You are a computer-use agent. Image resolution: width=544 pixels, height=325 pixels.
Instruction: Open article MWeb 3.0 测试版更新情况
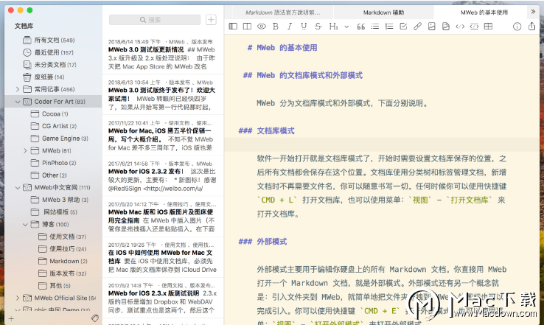(163, 54)
